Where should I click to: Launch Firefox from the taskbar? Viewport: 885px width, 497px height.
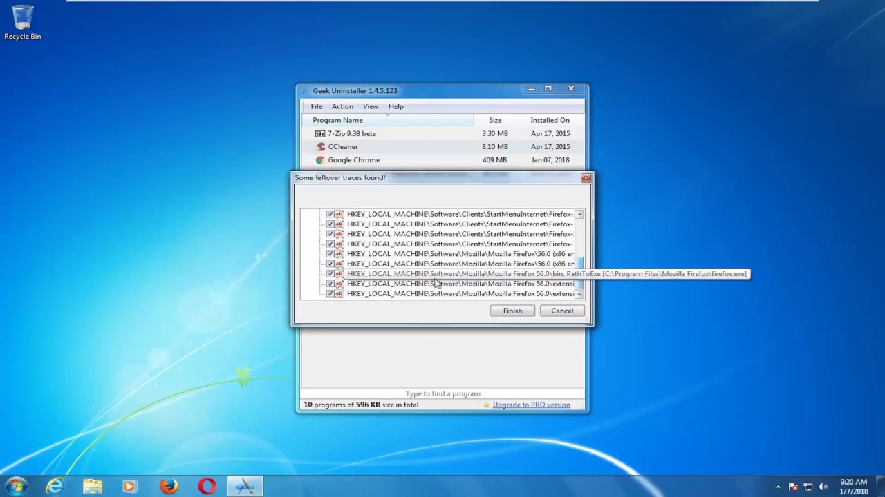pyautogui.click(x=168, y=487)
